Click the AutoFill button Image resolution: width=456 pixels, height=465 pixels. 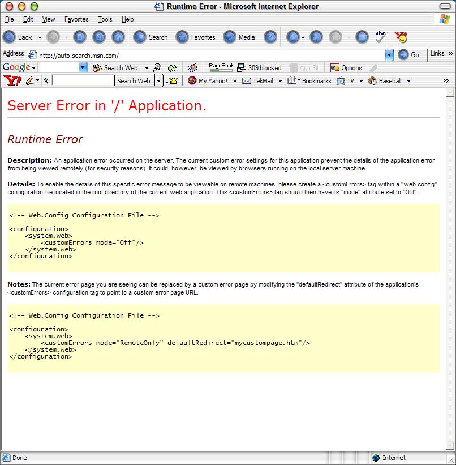[305, 68]
